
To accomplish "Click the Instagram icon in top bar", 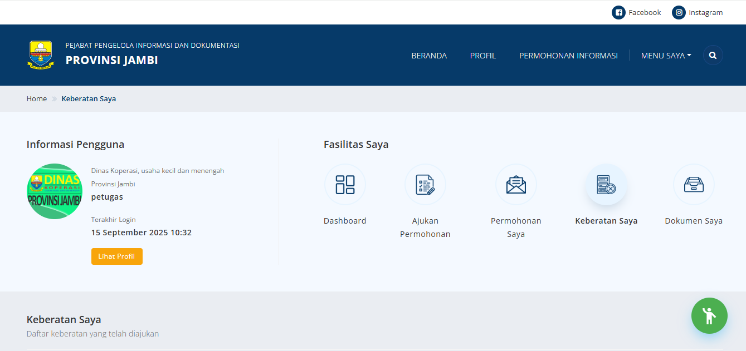I will click(x=679, y=13).
